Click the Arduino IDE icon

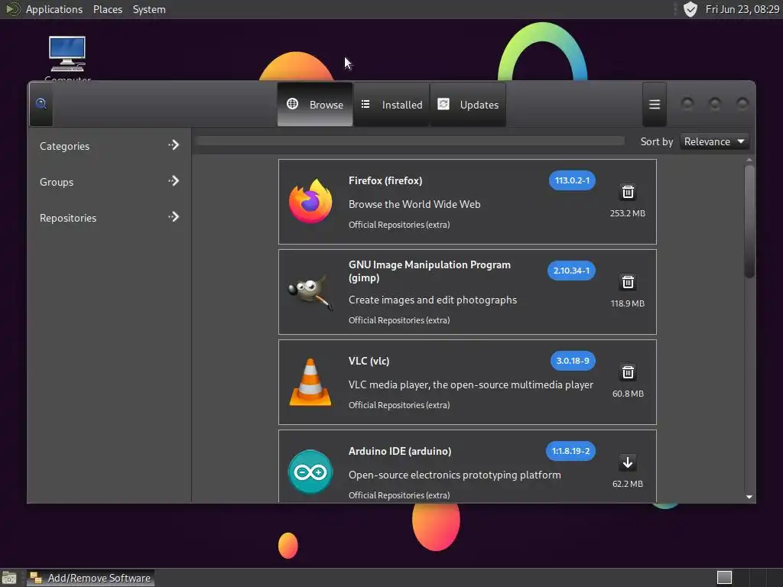pyautogui.click(x=310, y=472)
